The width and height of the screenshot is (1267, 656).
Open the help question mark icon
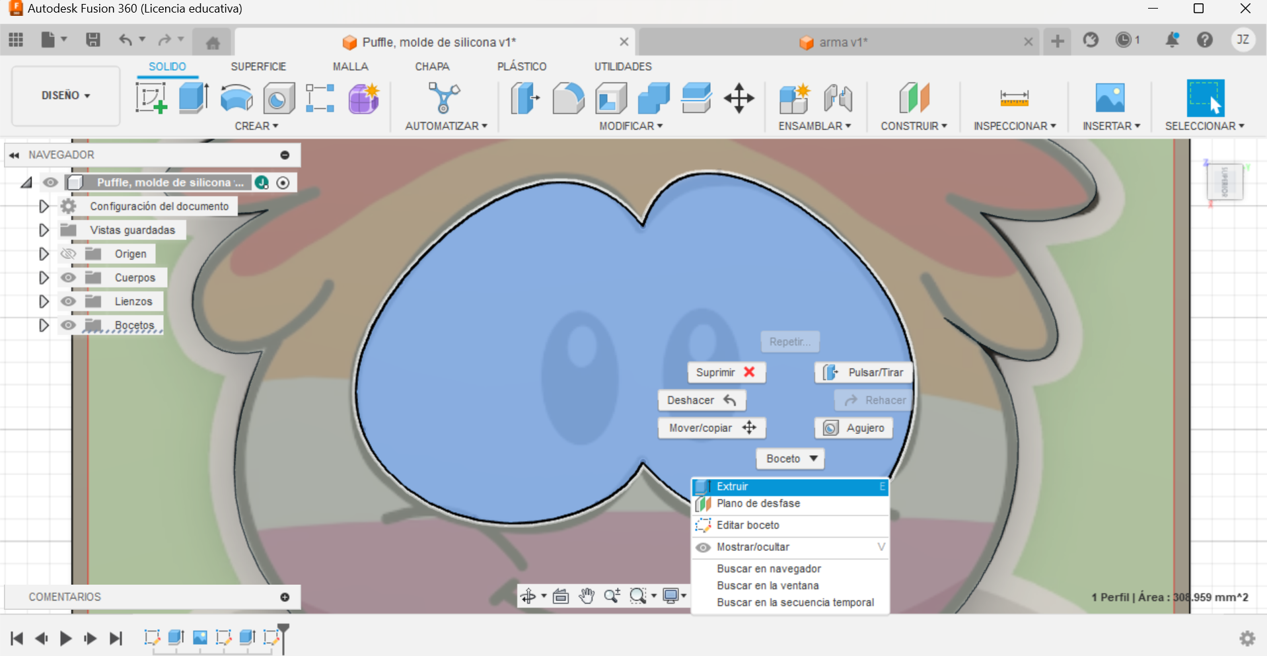[x=1205, y=40]
